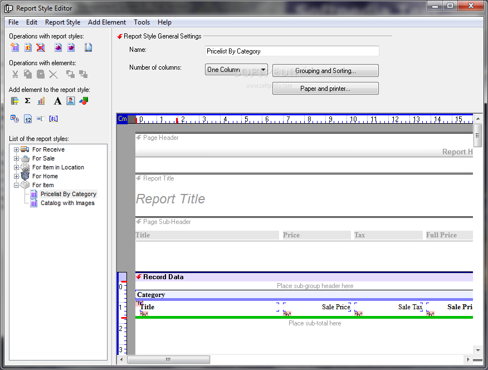Select the Catalog with Images style
Screen dimensions: 488x370
point(67,203)
